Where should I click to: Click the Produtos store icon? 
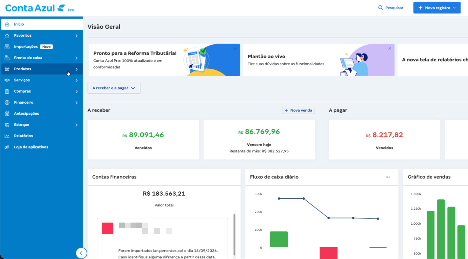[7, 69]
